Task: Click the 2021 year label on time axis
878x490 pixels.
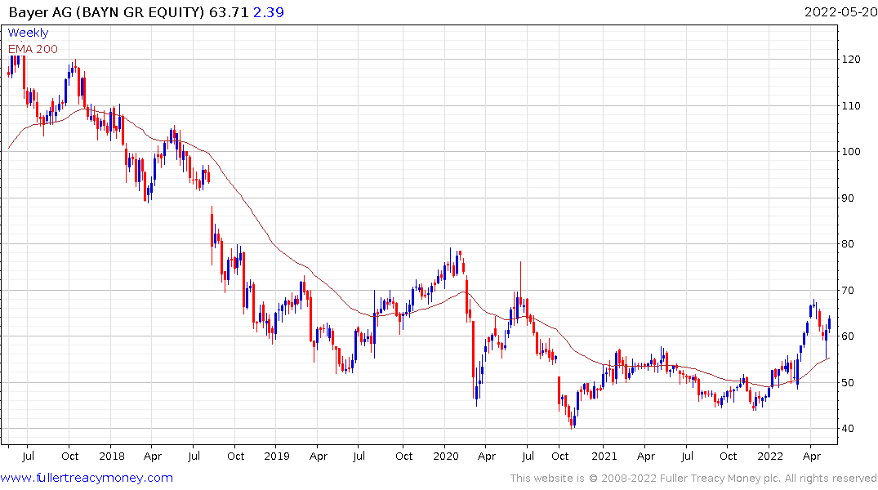Action: pyautogui.click(x=604, y=457)
